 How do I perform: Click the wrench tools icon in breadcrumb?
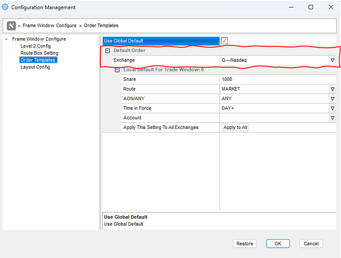point(11,26)
